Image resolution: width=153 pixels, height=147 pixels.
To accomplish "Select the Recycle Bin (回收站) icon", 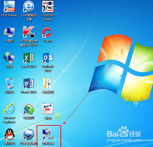I will (9, 86).
